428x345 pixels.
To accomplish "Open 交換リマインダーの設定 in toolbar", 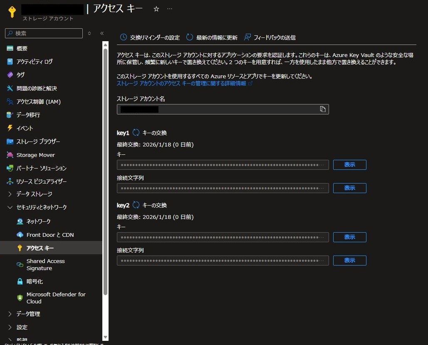I will coord(150,37).
